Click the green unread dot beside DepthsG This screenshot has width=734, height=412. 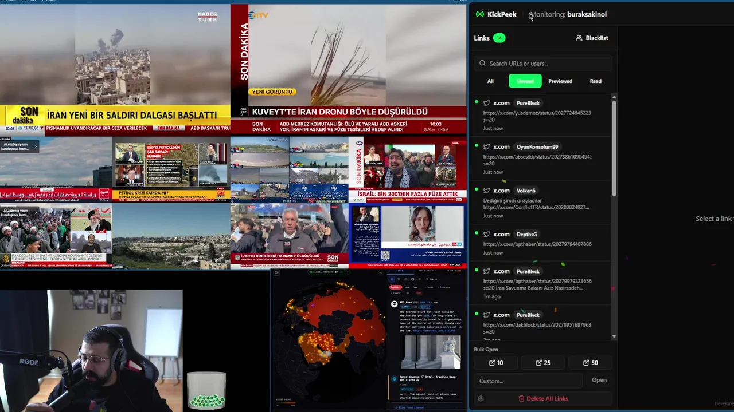[477, 233]
